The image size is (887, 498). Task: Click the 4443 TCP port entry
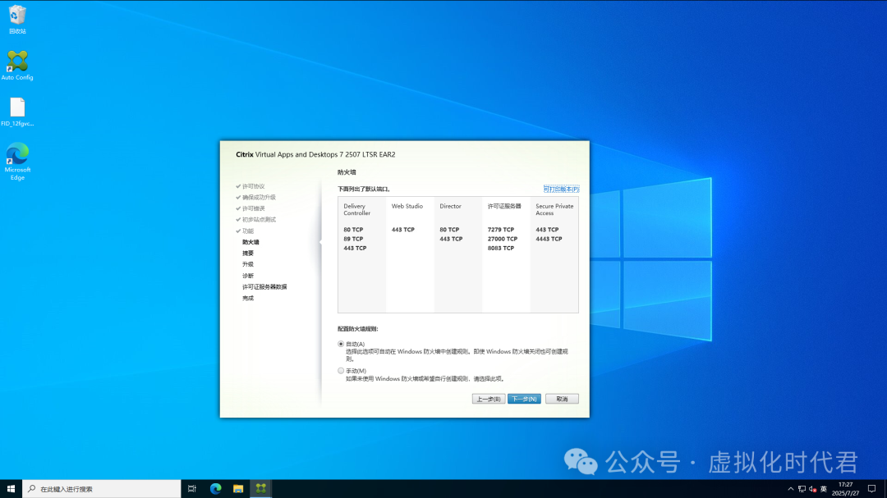549,239
